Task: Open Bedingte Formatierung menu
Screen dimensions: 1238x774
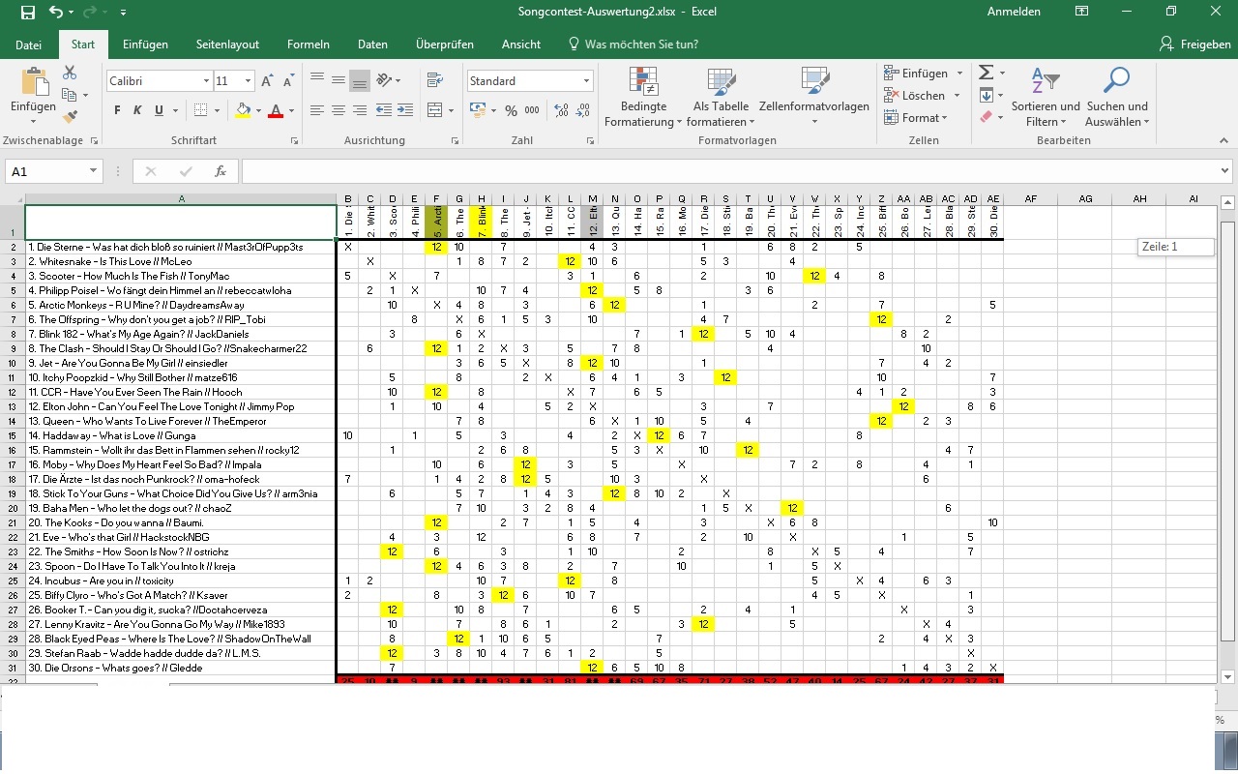Action: [643, 98]
